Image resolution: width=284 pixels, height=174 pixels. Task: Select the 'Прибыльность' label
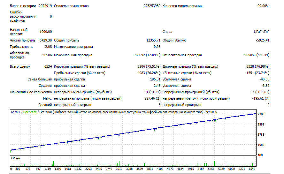(21, 47)
